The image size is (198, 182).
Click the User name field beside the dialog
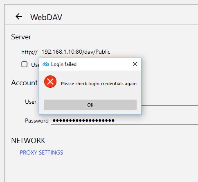170,102
